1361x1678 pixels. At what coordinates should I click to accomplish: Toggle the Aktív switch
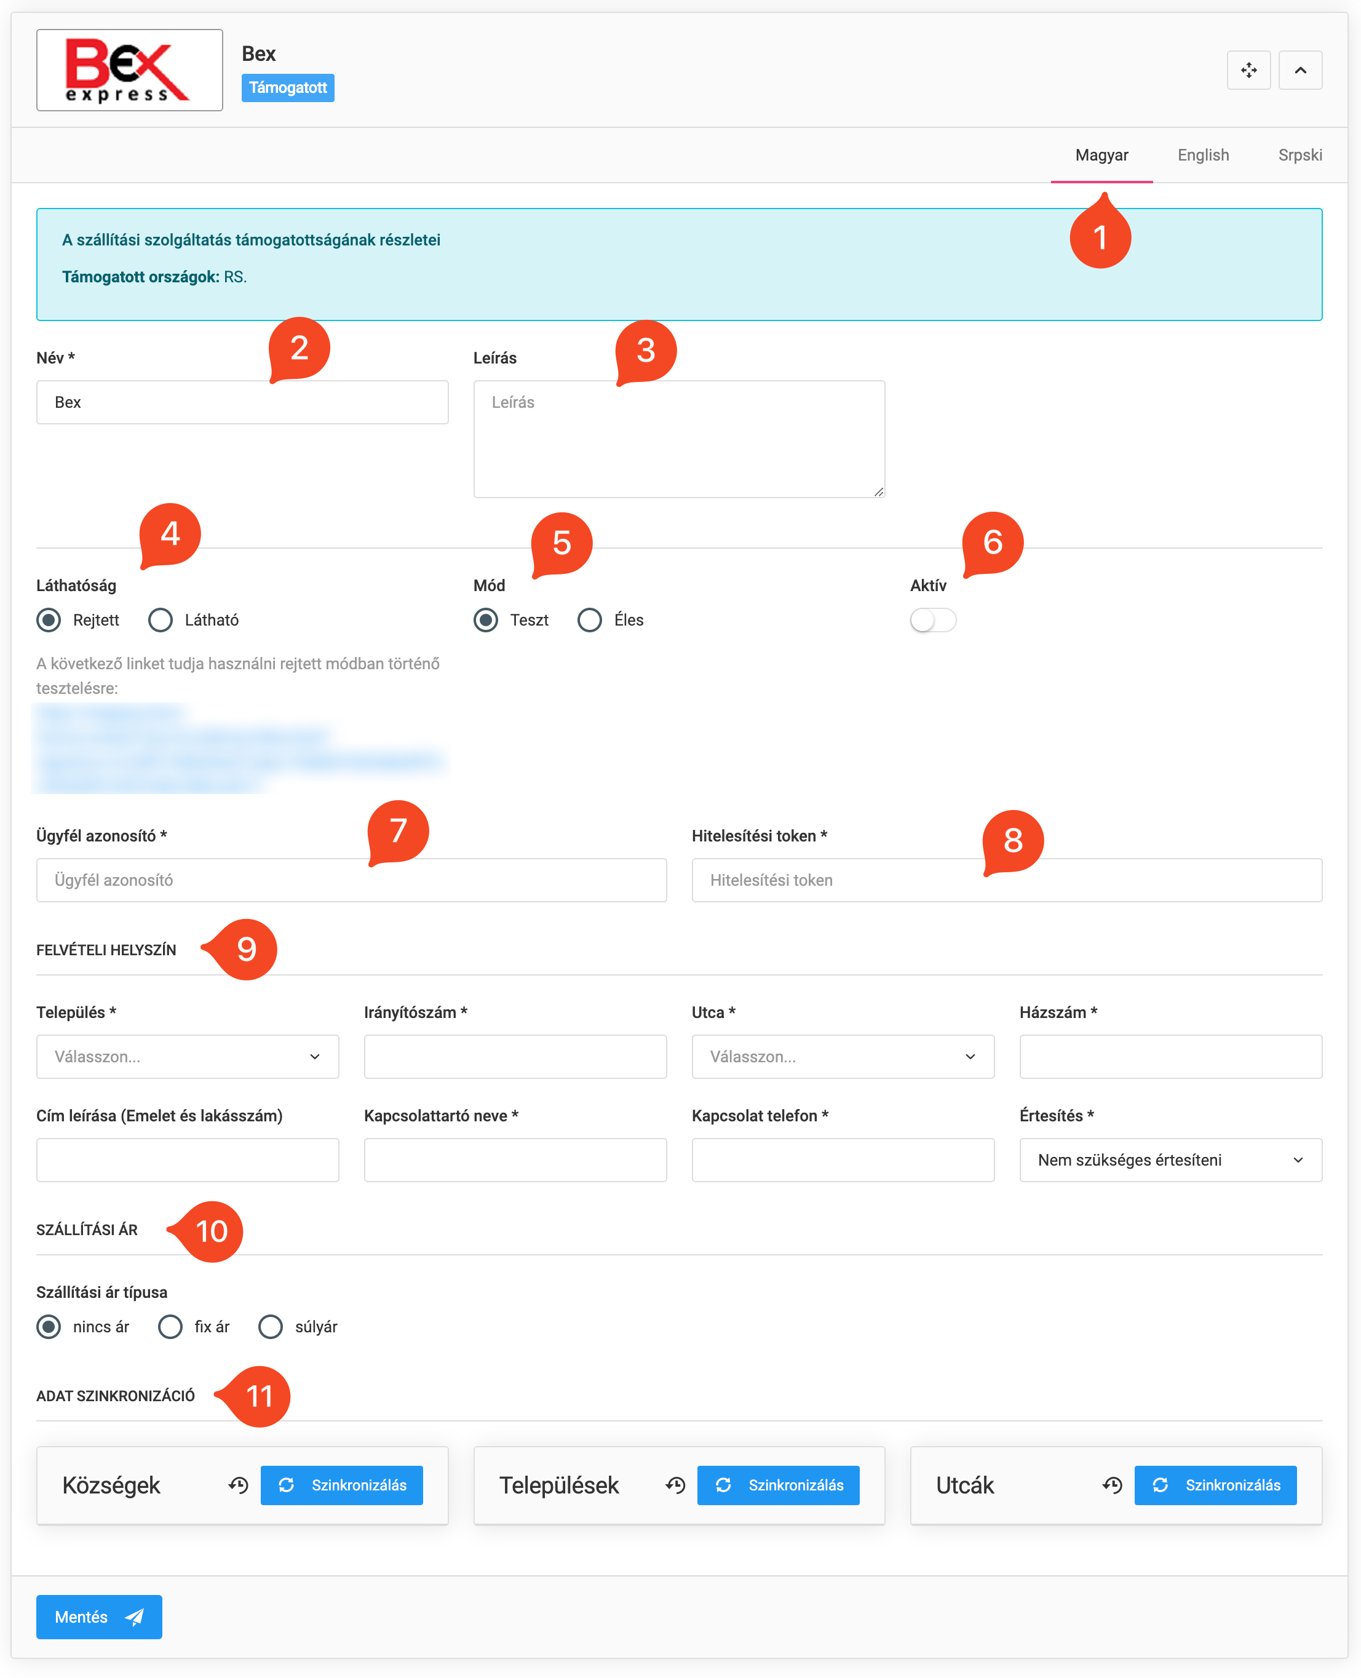pos(933,620)
